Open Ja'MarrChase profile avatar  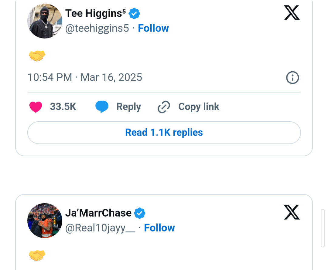[x=45, y=221]
